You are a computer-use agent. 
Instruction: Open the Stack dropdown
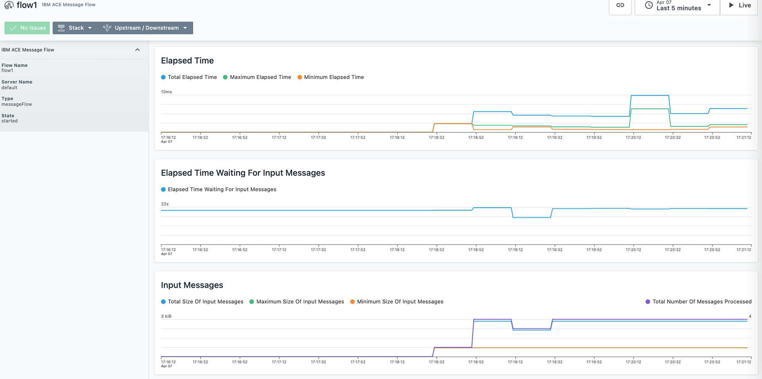(75, 28)
